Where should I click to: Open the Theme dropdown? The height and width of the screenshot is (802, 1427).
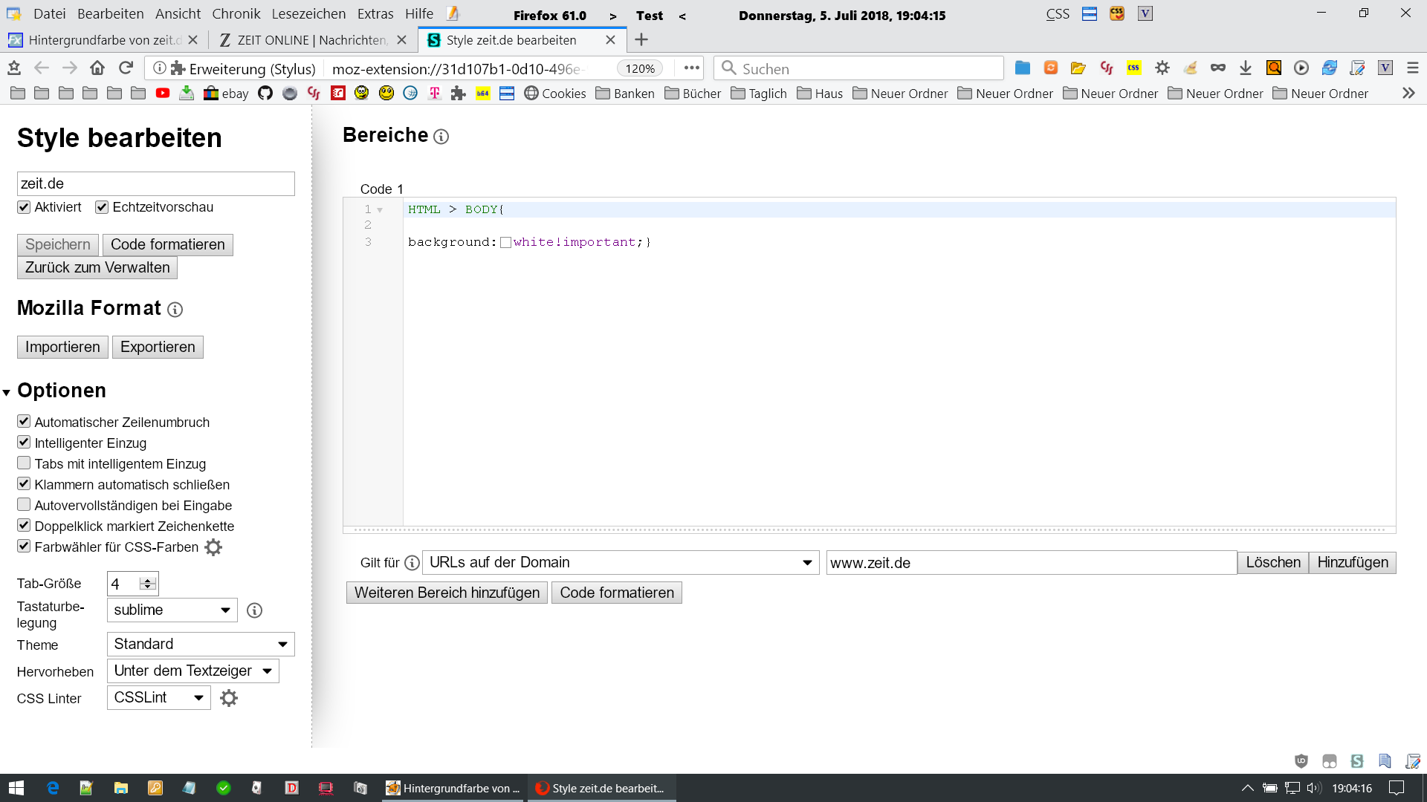201,644
